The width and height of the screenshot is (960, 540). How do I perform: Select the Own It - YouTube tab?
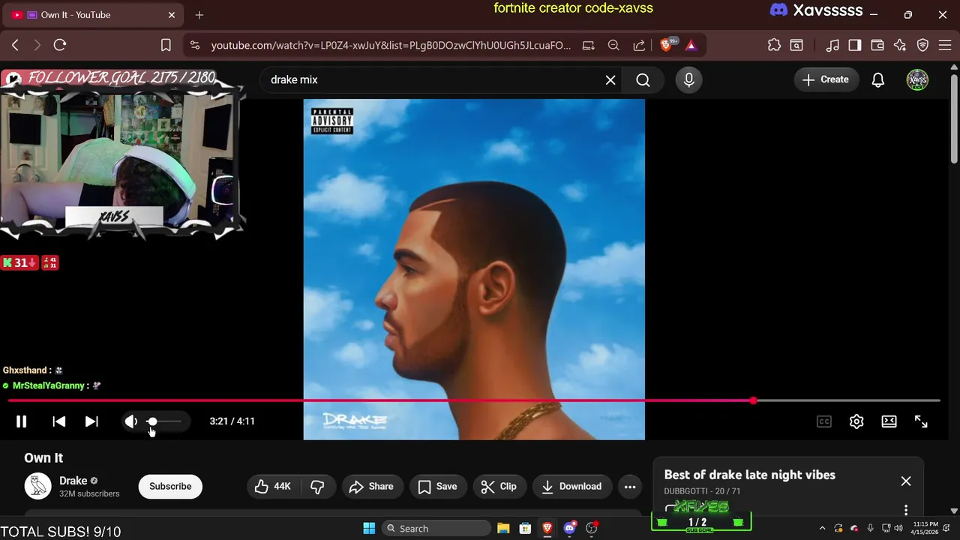tap(94, 15)
